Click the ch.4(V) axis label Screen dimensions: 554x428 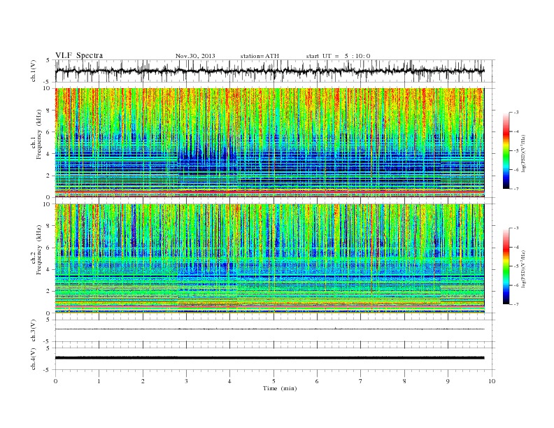coord(34,359)
